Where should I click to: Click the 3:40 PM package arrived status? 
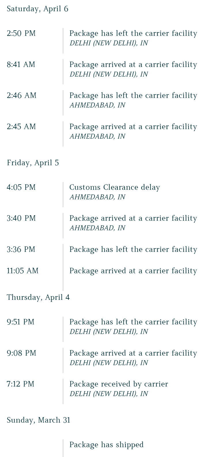133,218
